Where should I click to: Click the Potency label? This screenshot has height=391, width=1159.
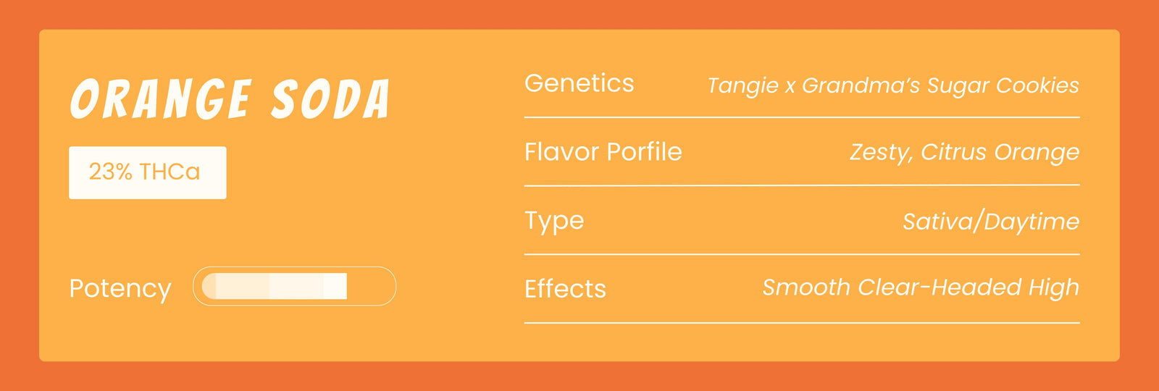pos(120,288)
